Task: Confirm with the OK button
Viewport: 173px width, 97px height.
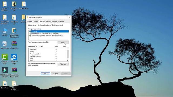Action: (45, 74)
